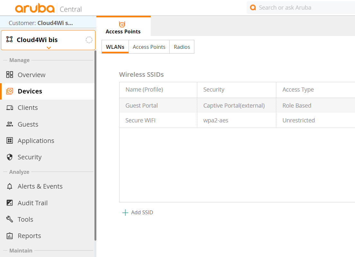Click the orange chevron under Cloud4Wi bis

pos(49,48)
